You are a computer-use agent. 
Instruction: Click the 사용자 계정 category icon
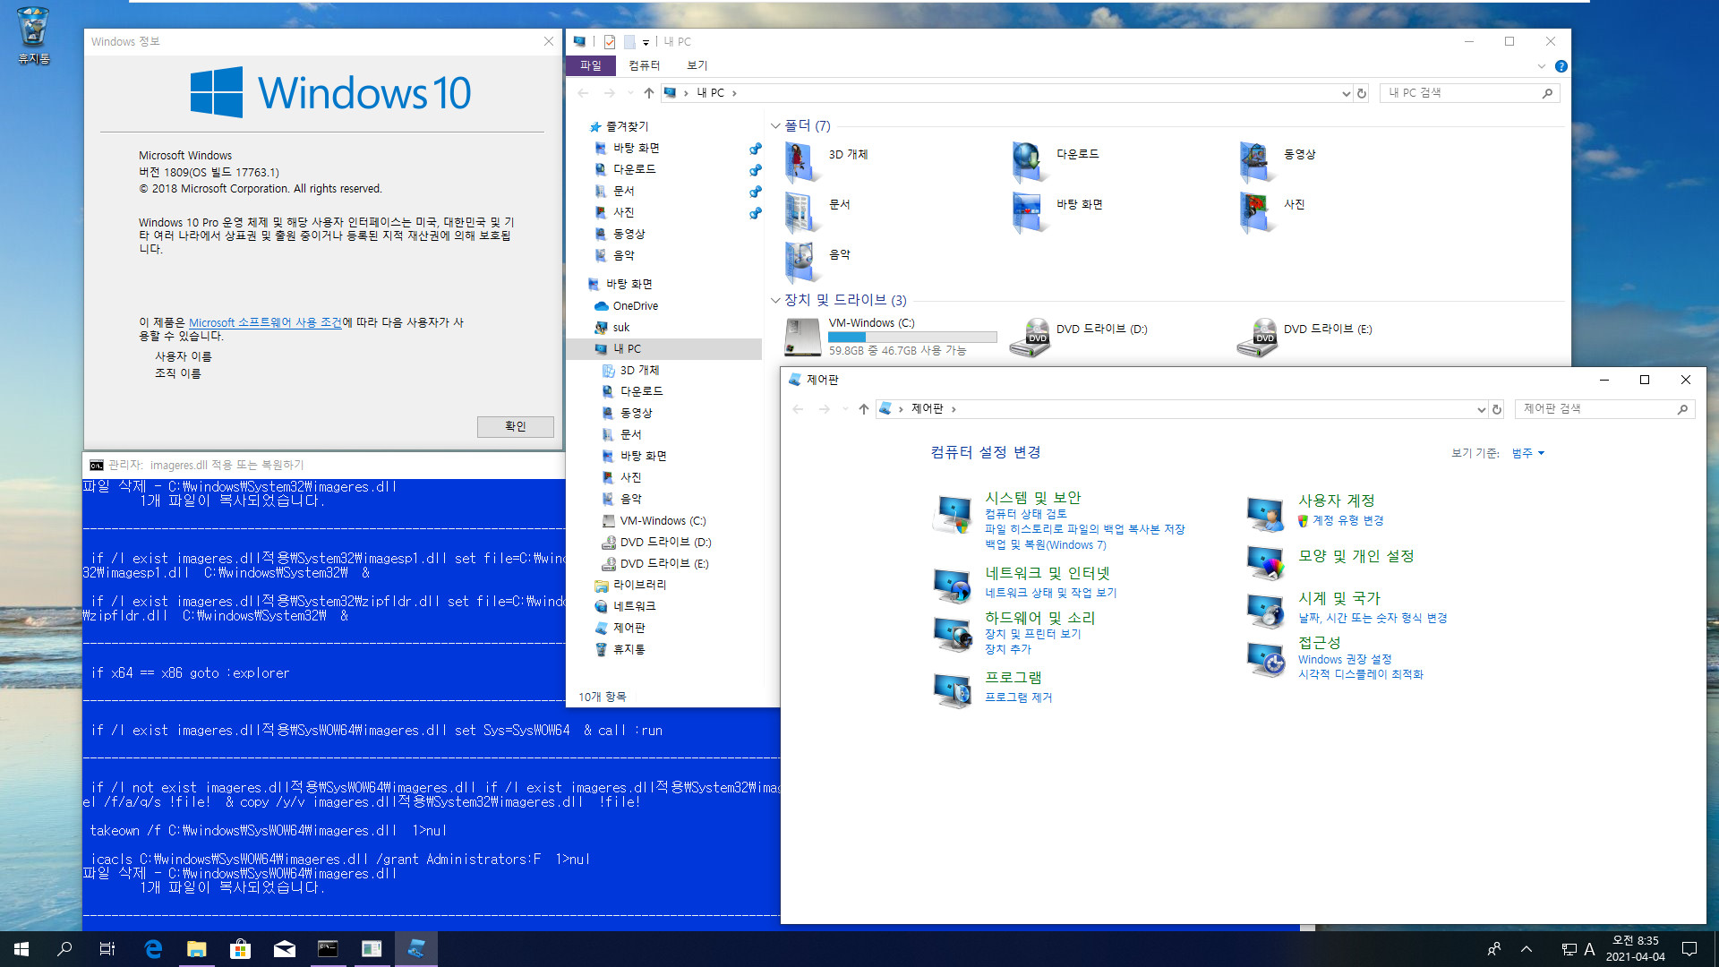(1266, 515)
